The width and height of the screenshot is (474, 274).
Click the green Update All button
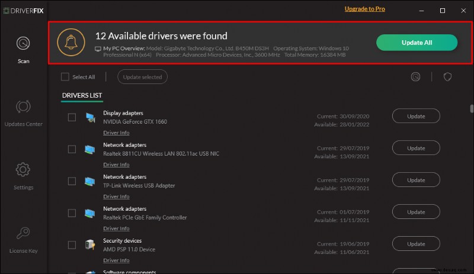pyautogui.click(x=417, y=43)
